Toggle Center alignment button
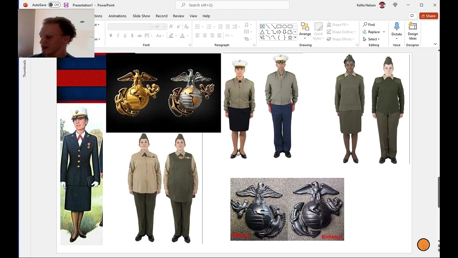Image resolution: width=458 pixels, height=258 pixels. [205, 35]
